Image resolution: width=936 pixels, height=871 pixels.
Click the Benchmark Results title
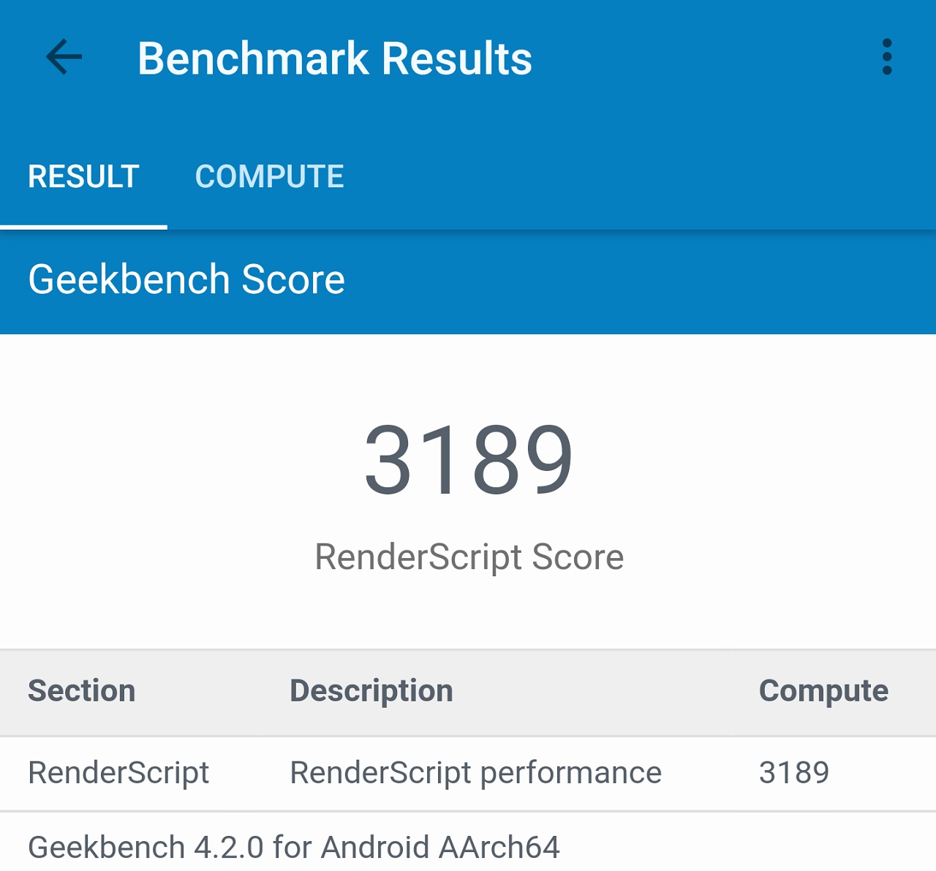click(x=334, y=59)
